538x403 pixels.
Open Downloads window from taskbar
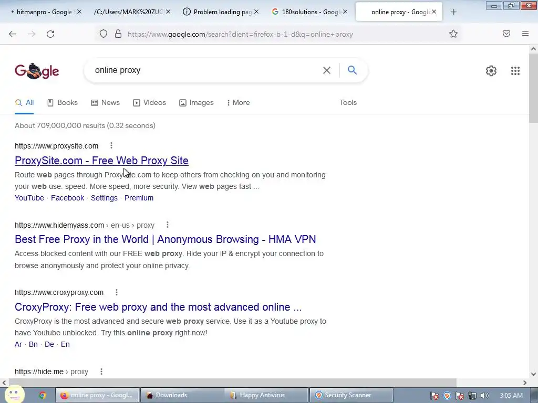tap(182, 395)
